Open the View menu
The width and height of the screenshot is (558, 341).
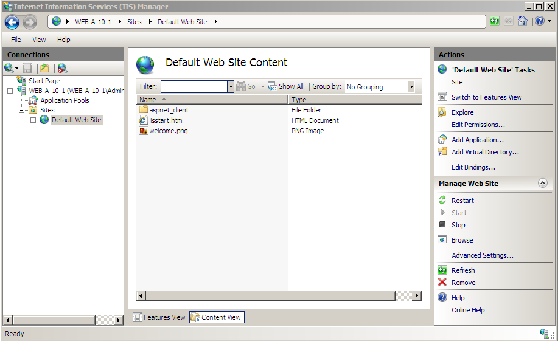click(39, 40)
